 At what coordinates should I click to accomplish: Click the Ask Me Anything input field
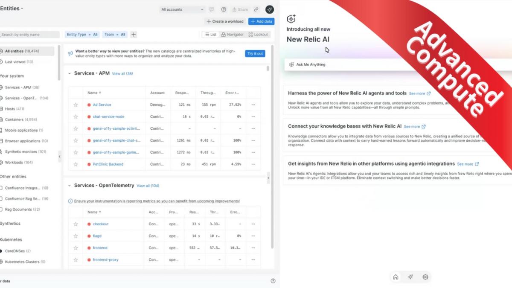(397, 64)
